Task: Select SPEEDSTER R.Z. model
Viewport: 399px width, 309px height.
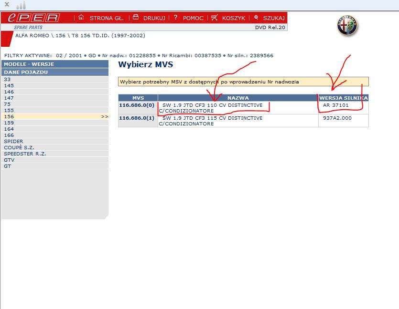Action: [55, 154]
